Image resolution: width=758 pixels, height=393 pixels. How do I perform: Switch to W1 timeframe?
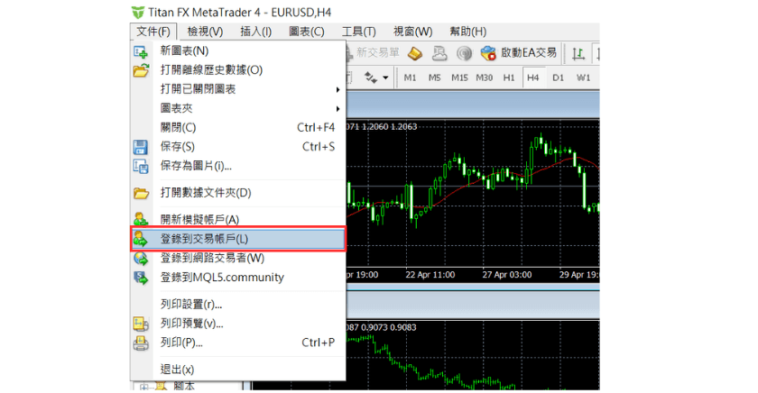pos(583,78)
